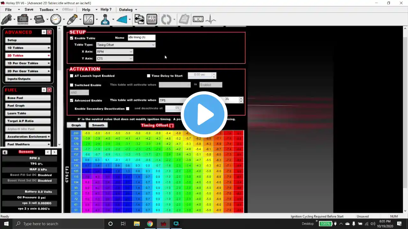Open Setup in the ADVANCED panel
Screen dimensions: 408x229
[x=28, y=40]
